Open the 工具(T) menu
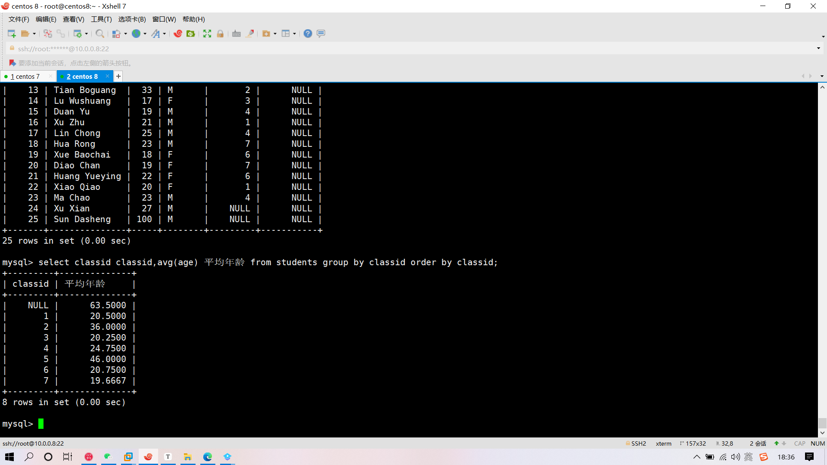The image size is (827, 465). coord(101,19)
